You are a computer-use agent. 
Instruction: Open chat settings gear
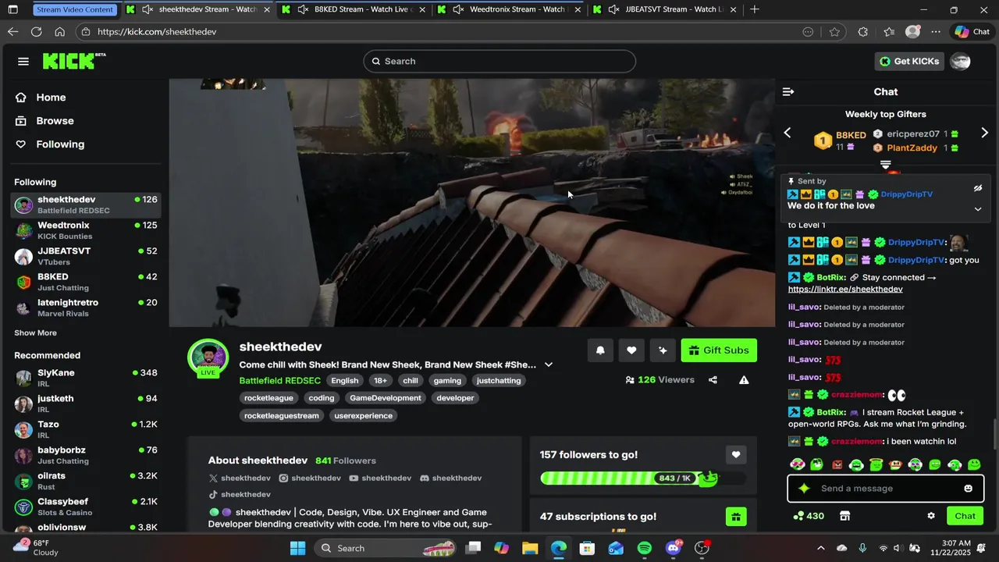[931, 516]
